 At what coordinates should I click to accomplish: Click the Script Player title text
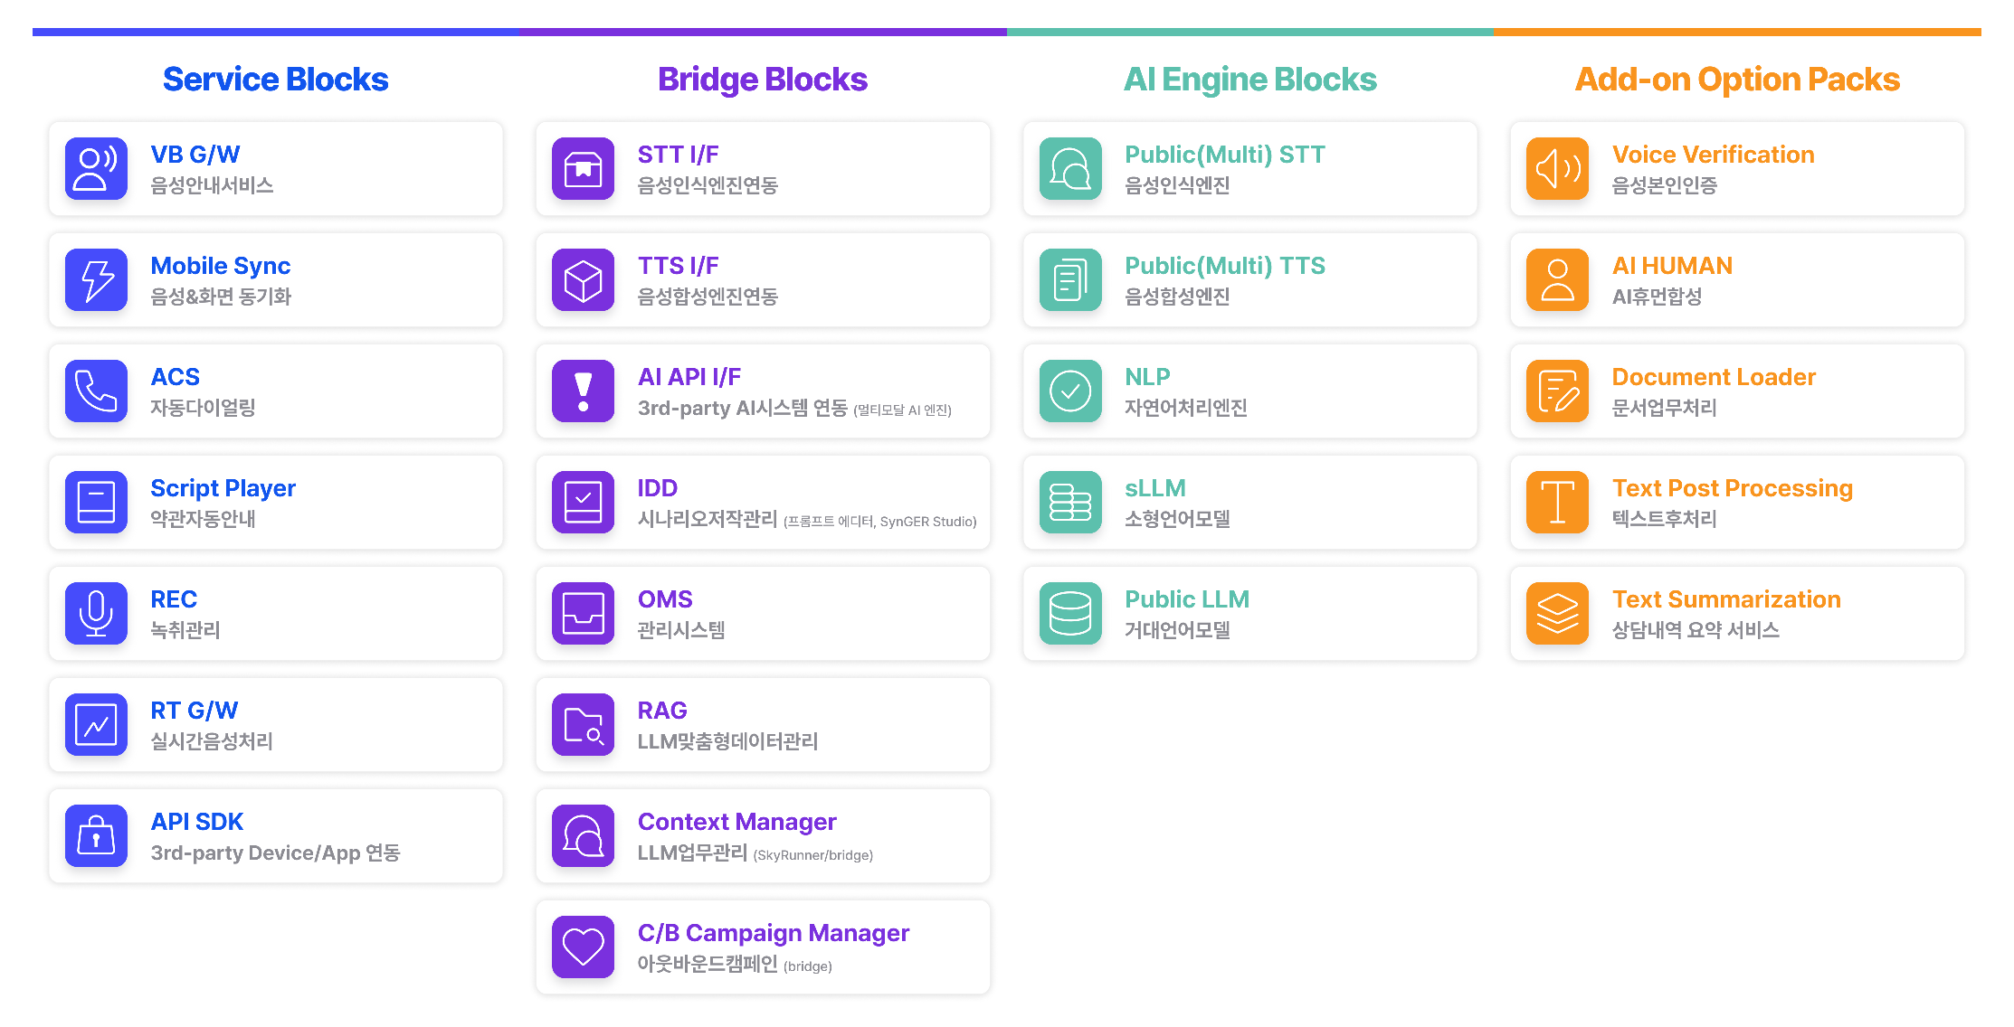223,488
